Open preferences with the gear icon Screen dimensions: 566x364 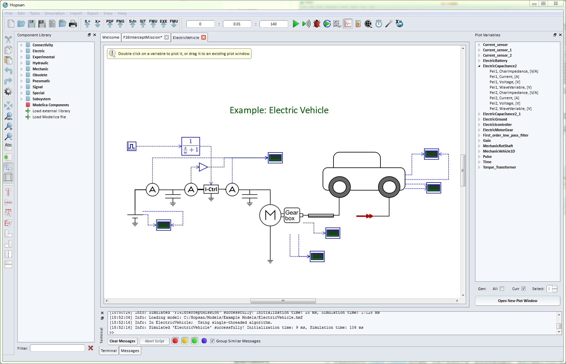(x=8, y=91)
